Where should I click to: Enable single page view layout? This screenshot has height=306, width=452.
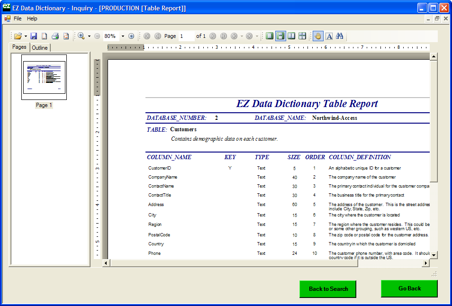(x=270, y=36)
